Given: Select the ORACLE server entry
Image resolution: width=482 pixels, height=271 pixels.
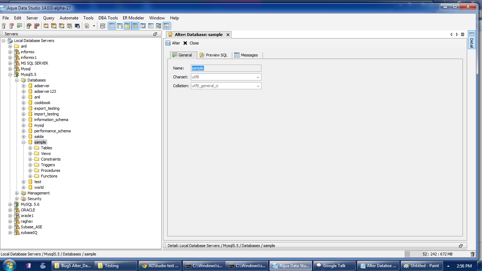Looking at the screenshot, I should click(28, 210).
